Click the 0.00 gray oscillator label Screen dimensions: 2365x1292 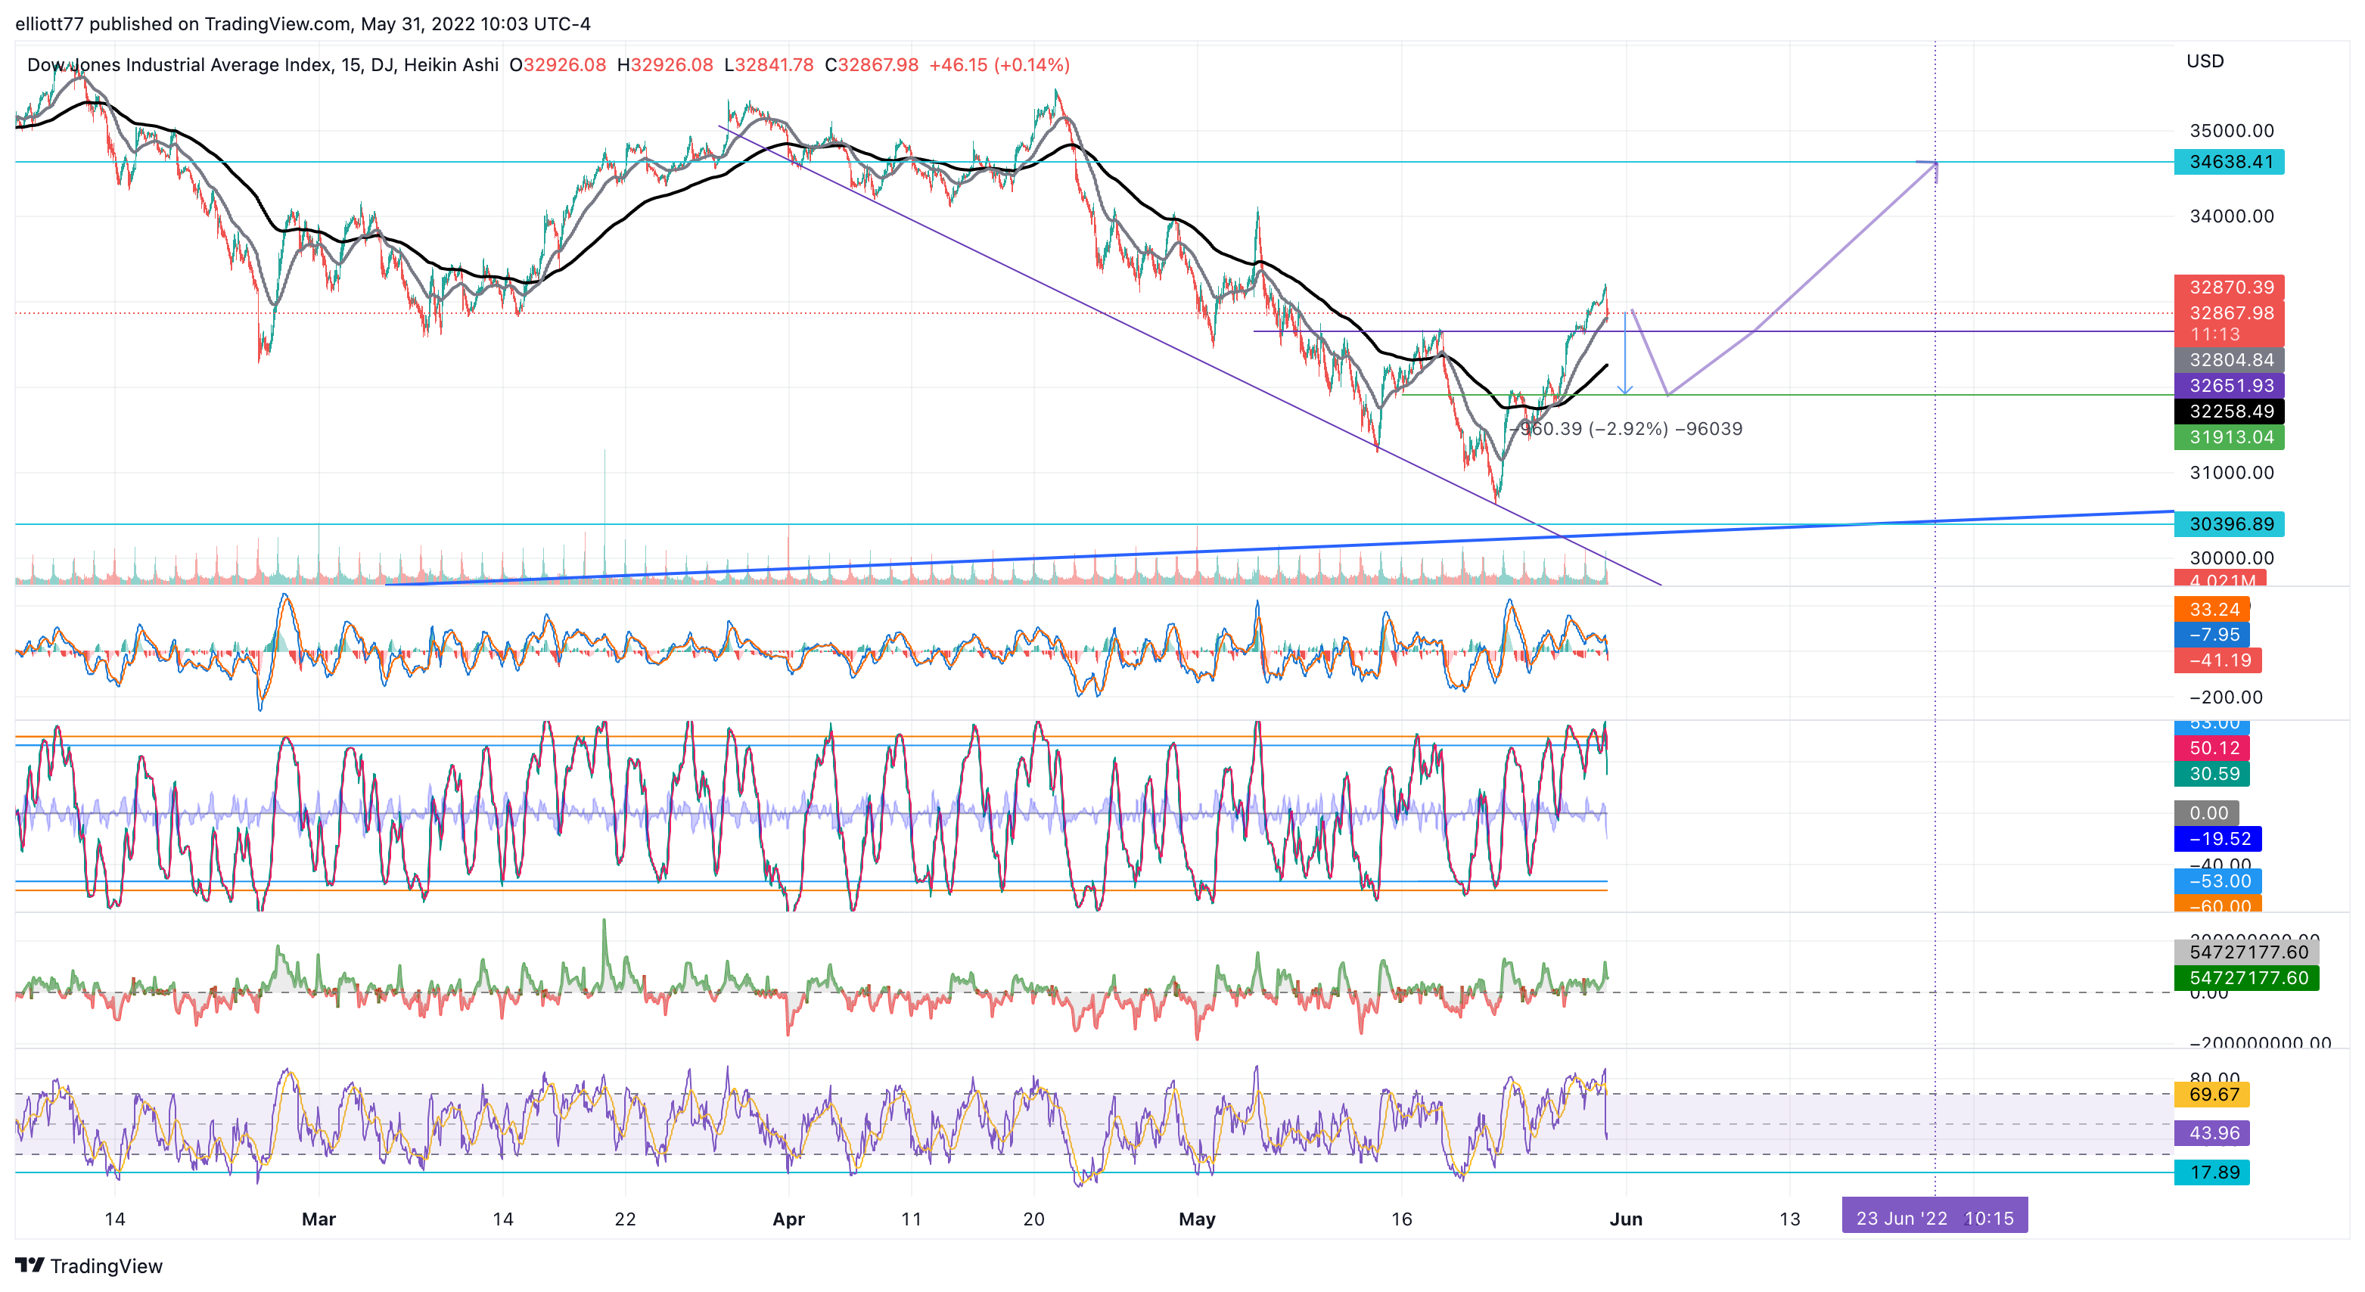2207,812
